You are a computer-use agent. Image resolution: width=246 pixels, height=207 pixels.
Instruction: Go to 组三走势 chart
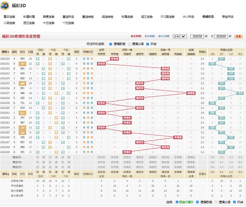[147, 17]
